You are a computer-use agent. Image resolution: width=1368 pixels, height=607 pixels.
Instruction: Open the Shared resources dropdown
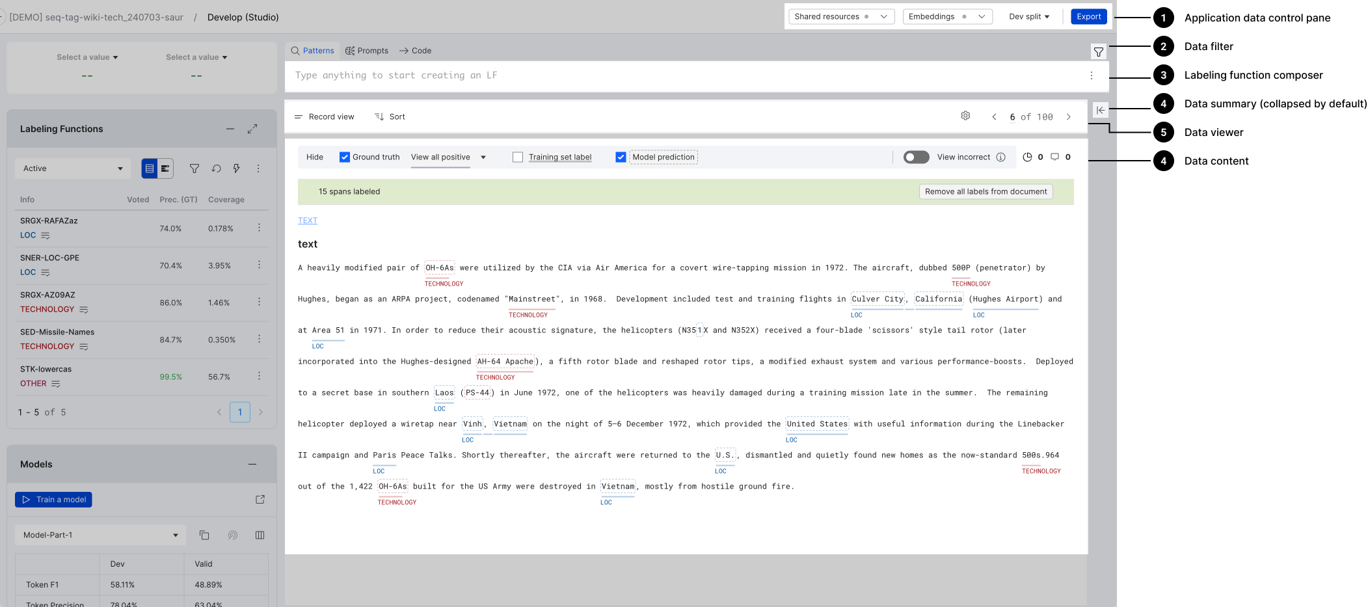point(841,16)
